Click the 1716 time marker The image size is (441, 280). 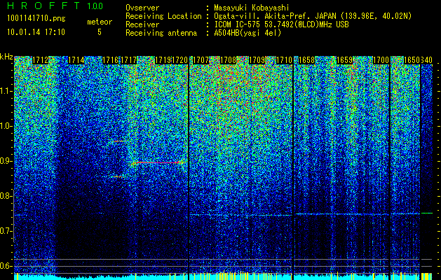pos(111,60)
